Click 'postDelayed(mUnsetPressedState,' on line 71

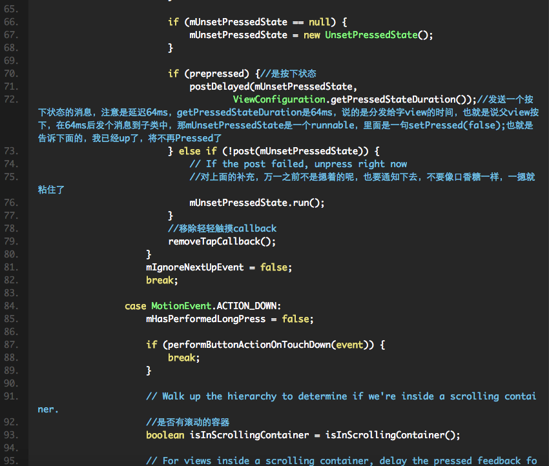[273, 86]
